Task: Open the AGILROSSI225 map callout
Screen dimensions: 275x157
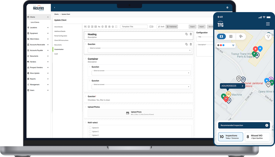Action: 232,86
